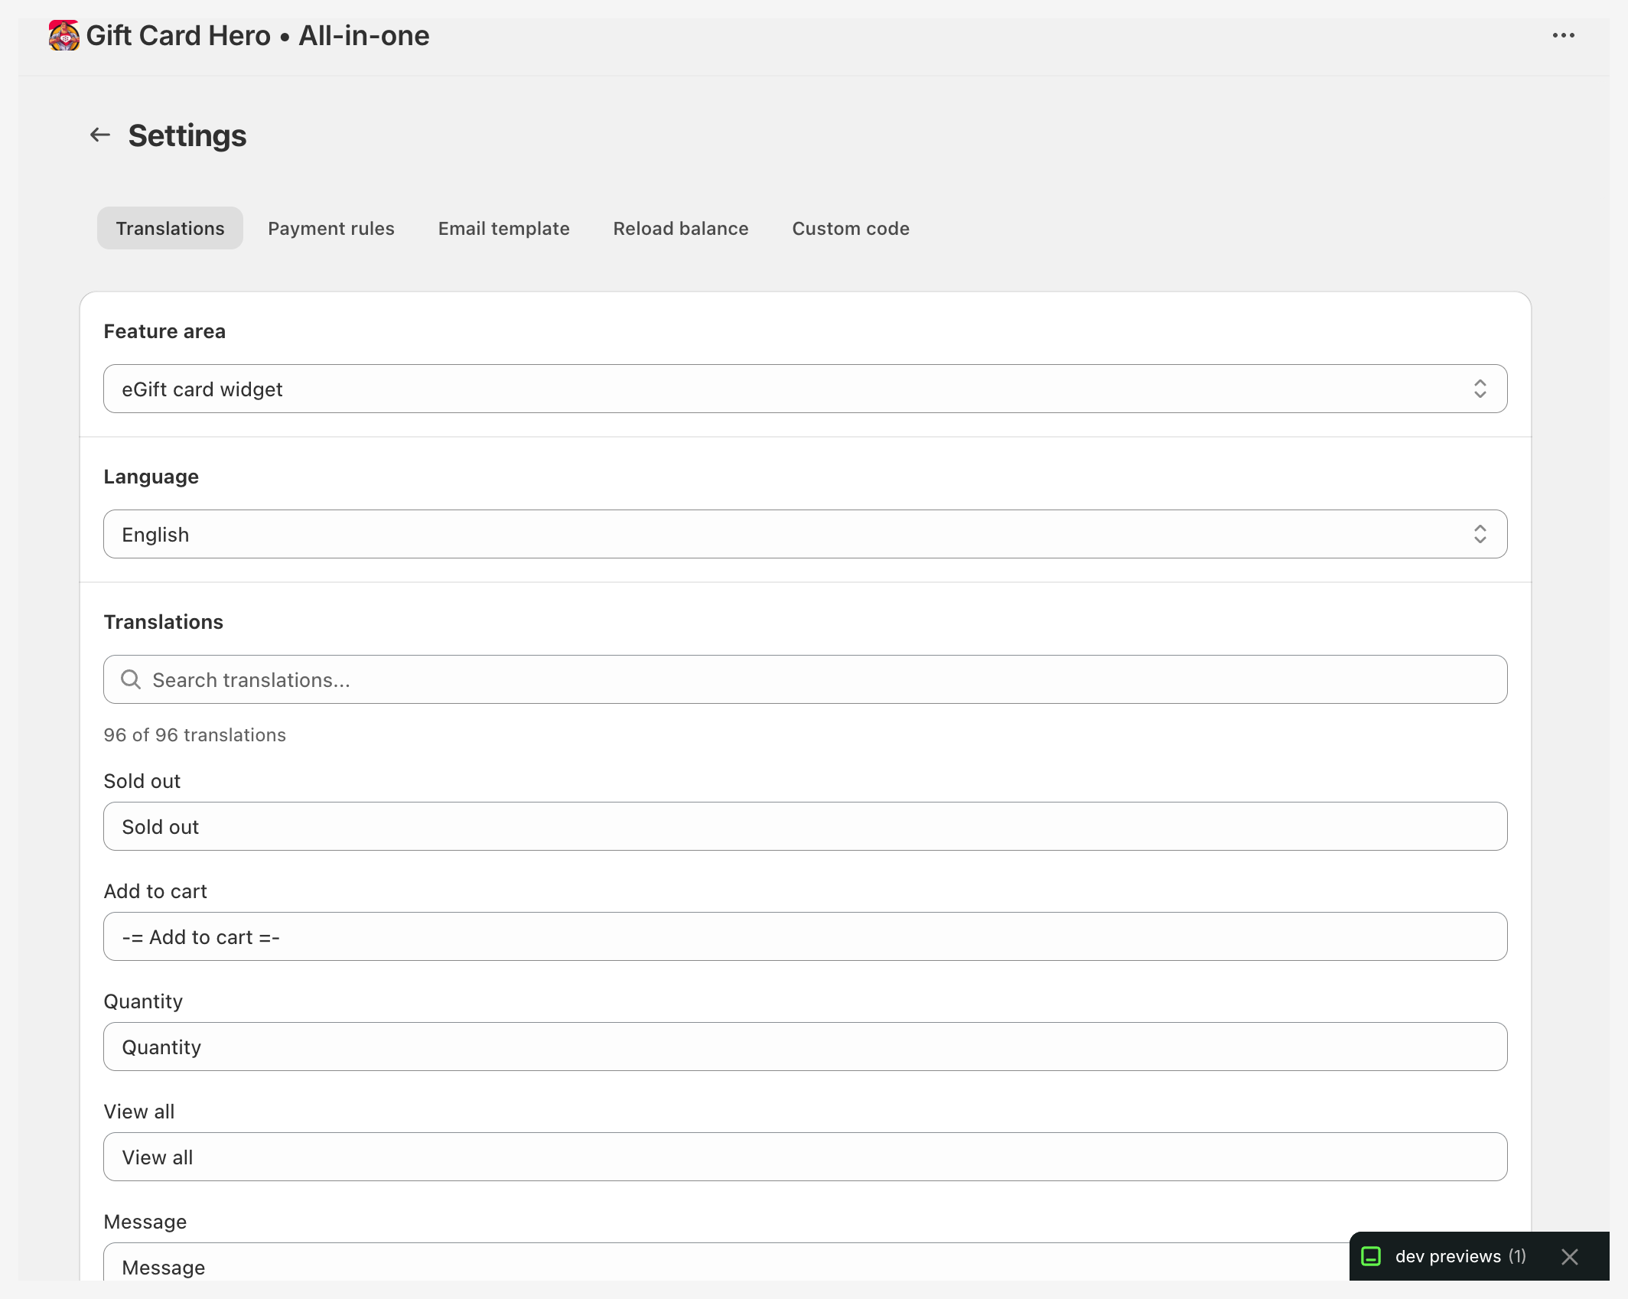Switch to the Payment rules tab
1628x1299 pixels.
[x=330, y=228]
